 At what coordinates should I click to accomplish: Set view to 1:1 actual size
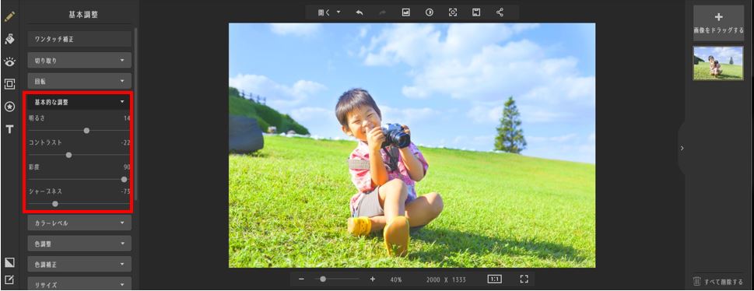(494, 279)
